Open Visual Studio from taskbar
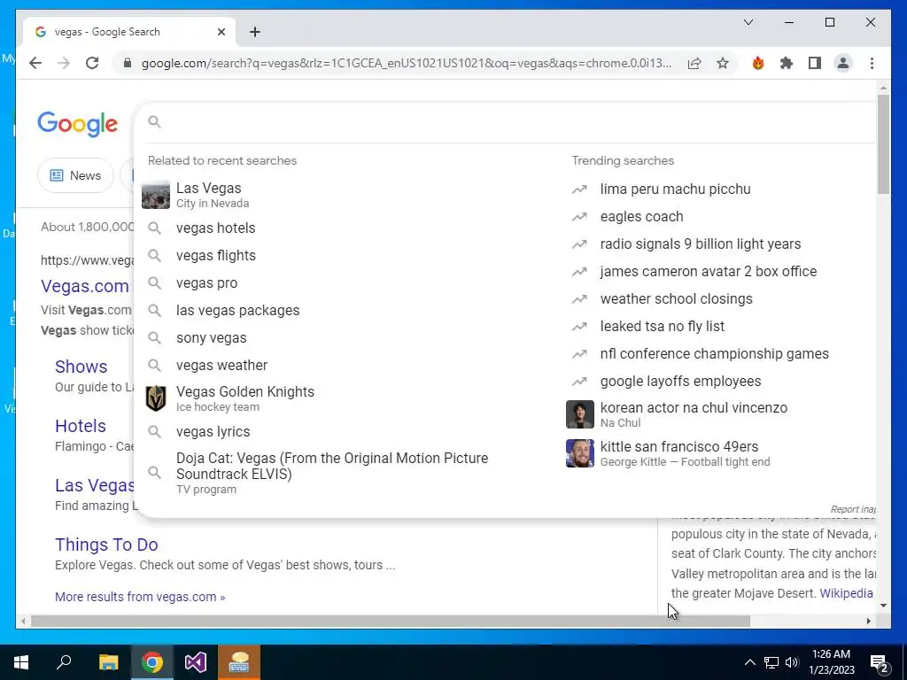The width and height of the screenshot is (907, 680). click(x=196, y=662)
